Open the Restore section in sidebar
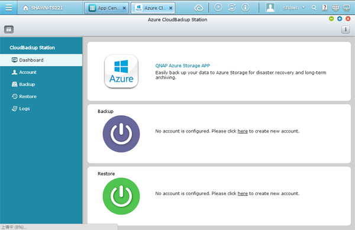This screenshot has height=230, width=355. 41,96
